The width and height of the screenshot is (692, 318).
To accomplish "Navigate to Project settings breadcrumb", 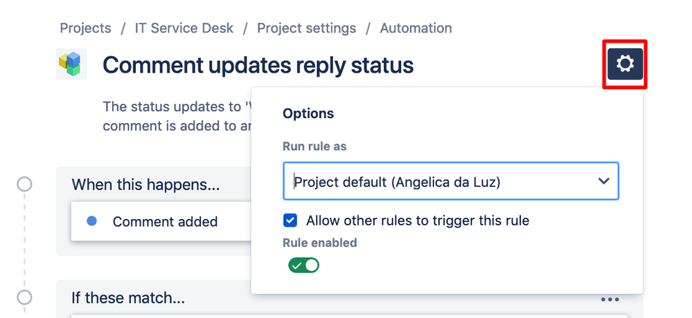I will pyautogui.click(x=306, y=28).
